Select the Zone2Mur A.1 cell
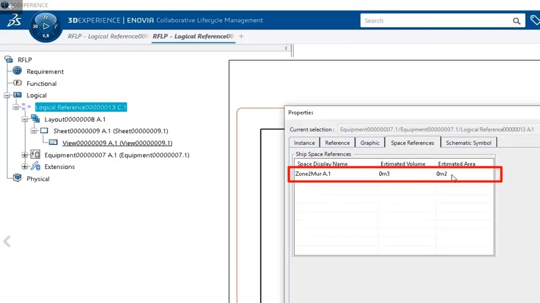This screenshot has width=540, height=303. 313,174
